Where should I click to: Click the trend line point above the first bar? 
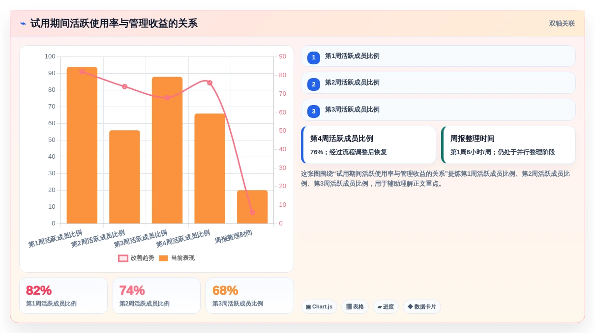[82, 72]
